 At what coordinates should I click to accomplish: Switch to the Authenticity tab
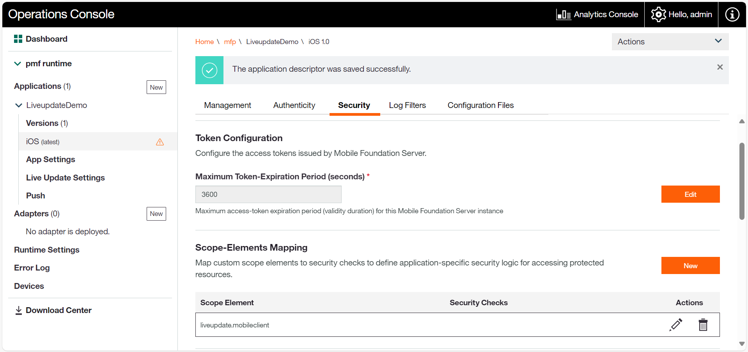pos(294,105)
